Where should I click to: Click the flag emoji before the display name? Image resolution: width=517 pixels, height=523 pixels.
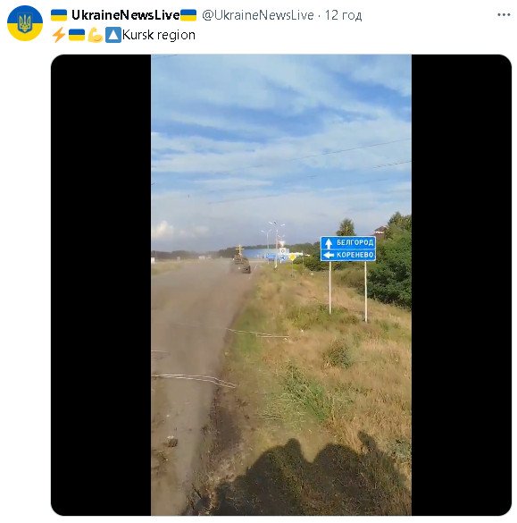pos(59,15)
